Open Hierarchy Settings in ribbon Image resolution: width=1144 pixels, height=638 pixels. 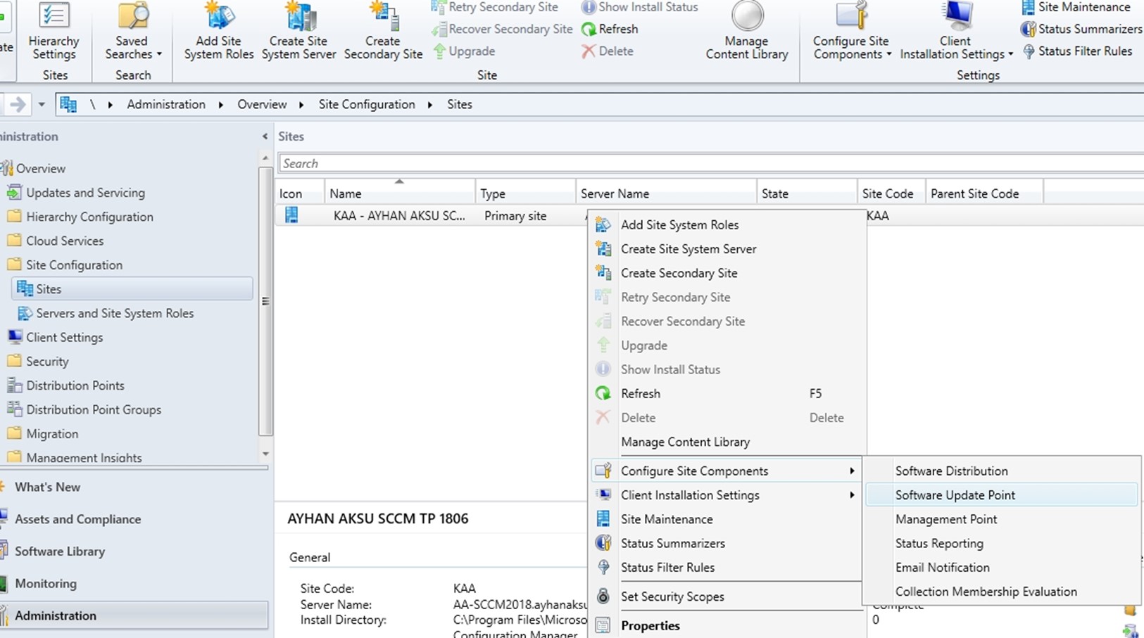tap(54, 32)
